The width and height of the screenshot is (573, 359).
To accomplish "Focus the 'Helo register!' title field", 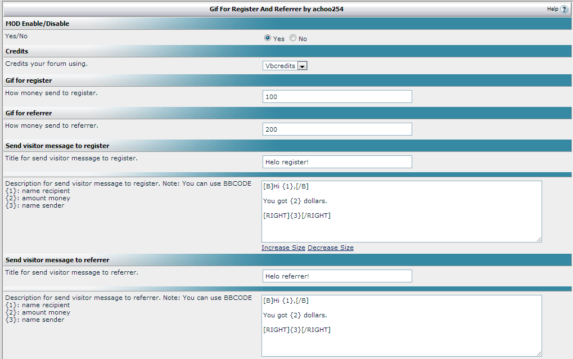I will tap(337, 162).
